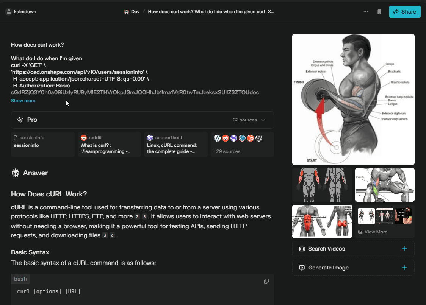
Task: Bookmark this thread
Action: pyautogui.click(x=379, y=12)
